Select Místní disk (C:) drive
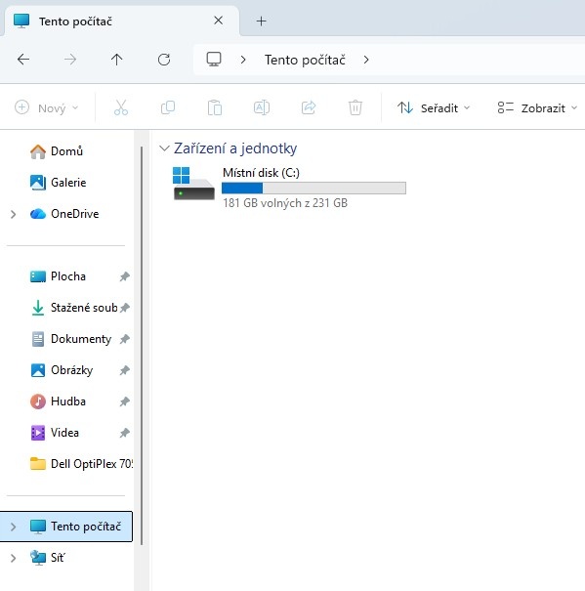 point(290,188)
